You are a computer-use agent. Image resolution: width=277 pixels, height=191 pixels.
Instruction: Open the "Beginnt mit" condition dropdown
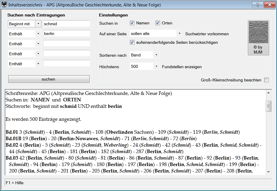click(x=39, y=24)
